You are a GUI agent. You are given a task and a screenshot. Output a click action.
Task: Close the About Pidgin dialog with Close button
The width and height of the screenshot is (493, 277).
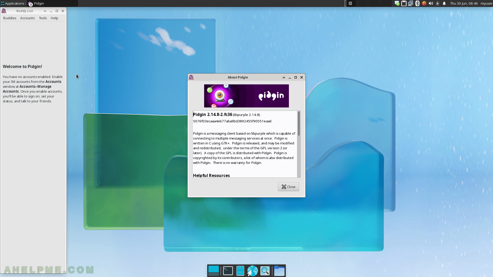click(288, 187)
